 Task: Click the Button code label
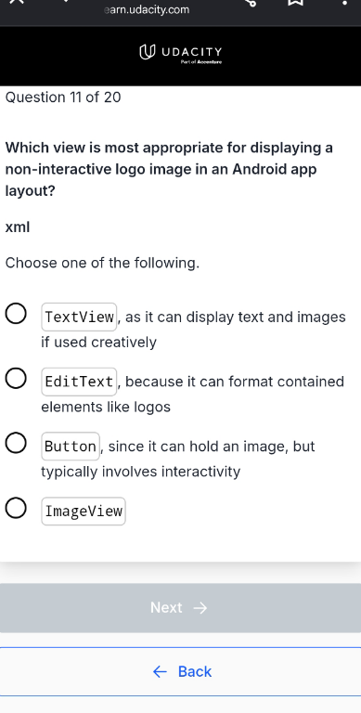tap(71, 446)
